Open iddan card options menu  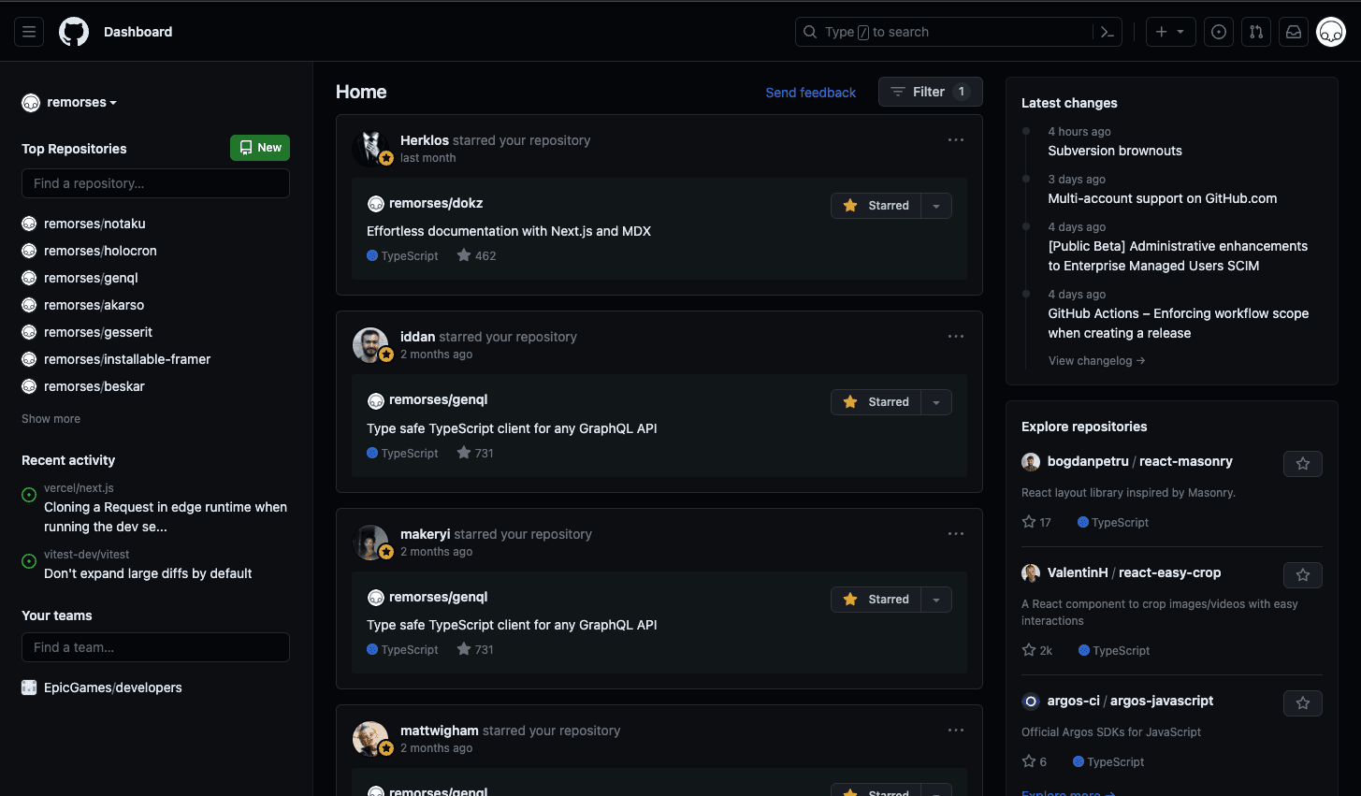(x=956, y=337)
